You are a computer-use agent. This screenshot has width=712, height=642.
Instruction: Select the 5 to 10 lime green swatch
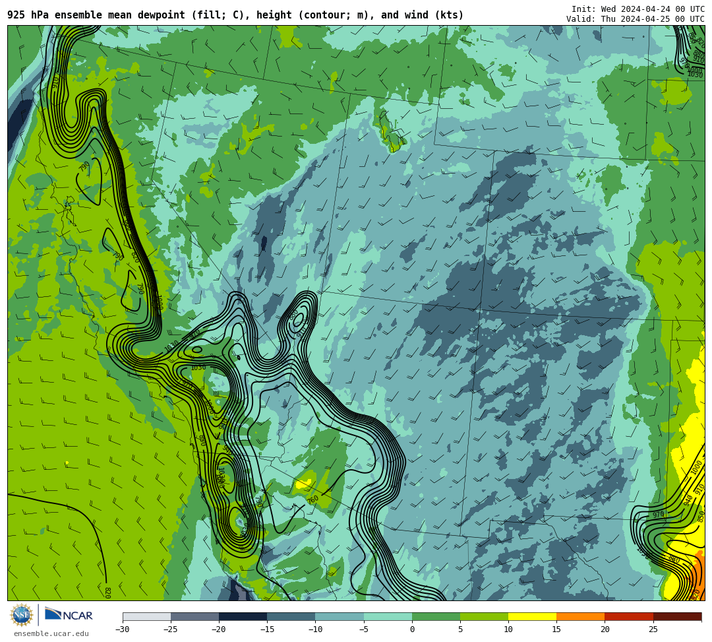point(484,616)
